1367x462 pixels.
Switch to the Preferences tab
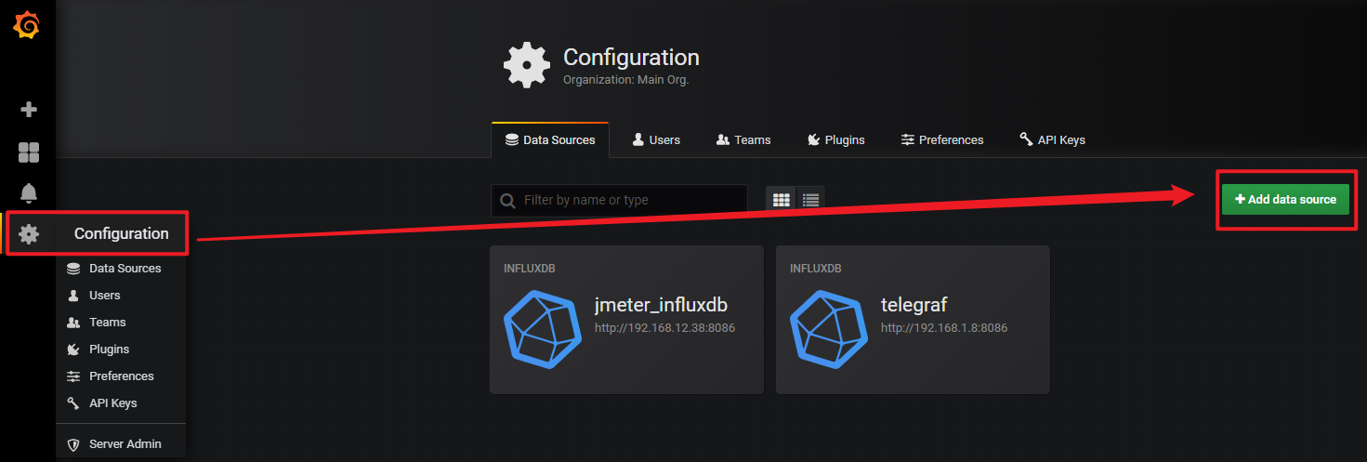pyautogui.click(x=942, y=139)
